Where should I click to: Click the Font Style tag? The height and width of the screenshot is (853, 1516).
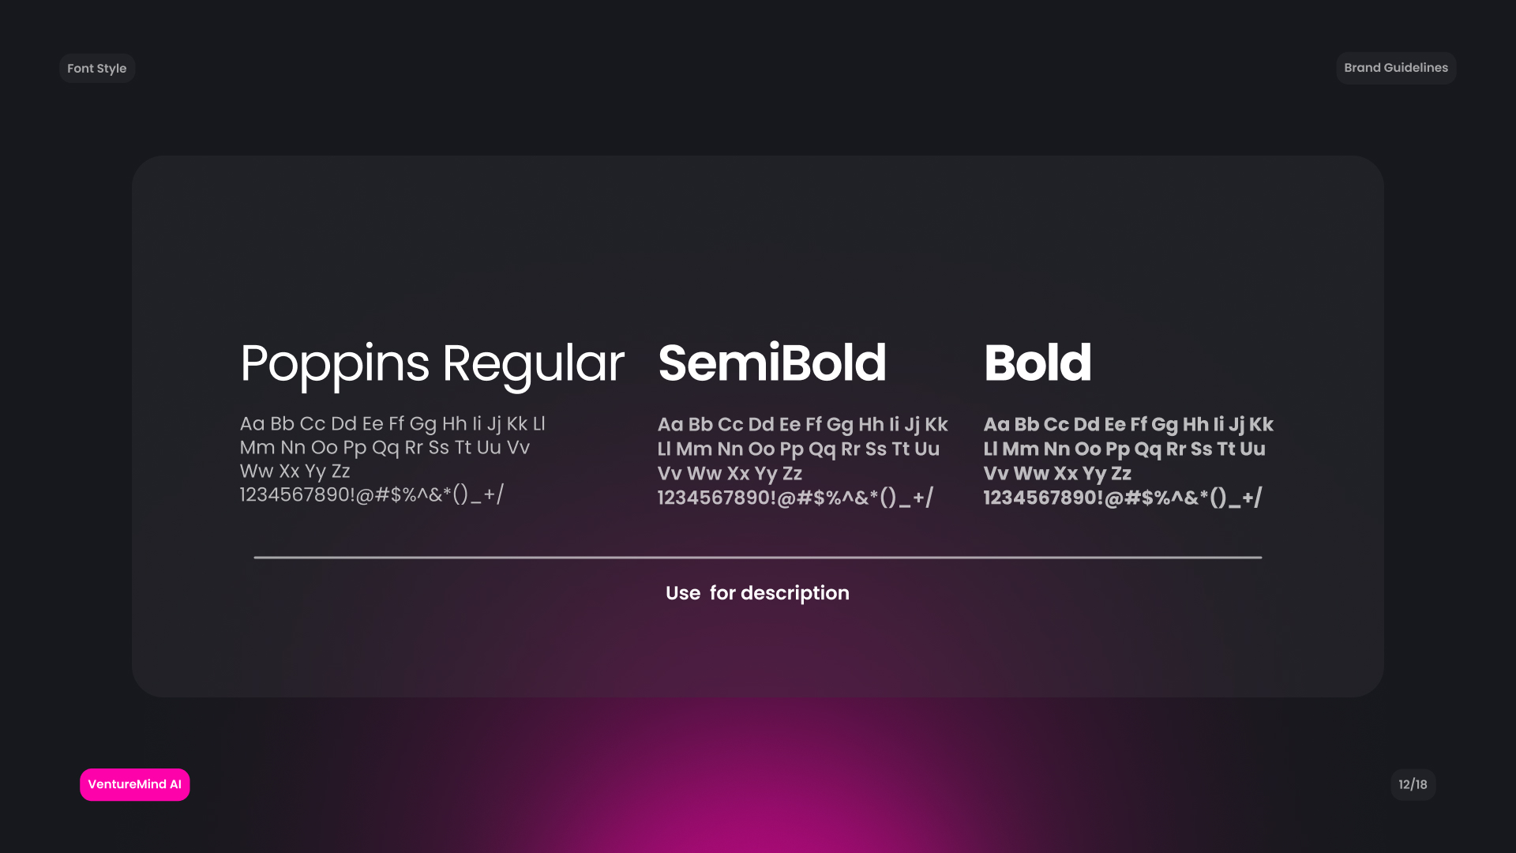[96, 69]
